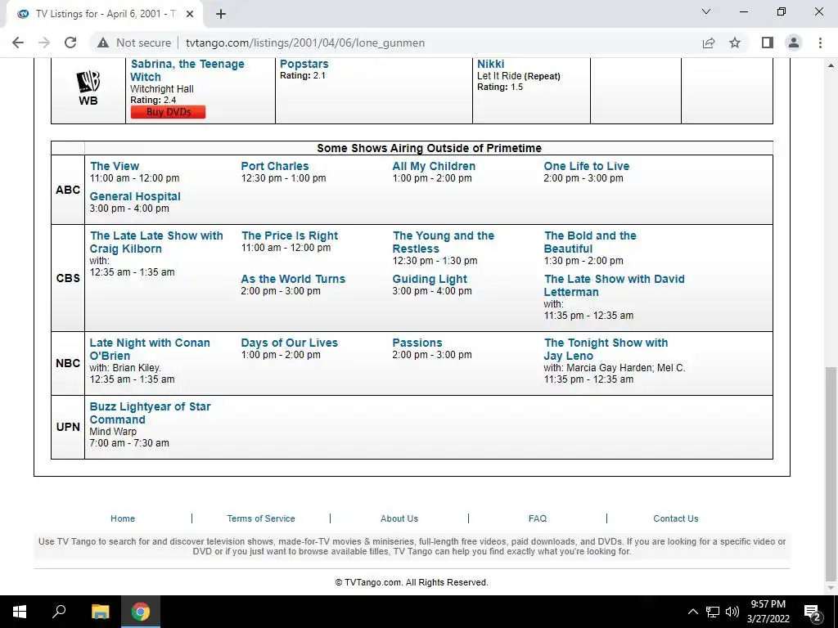Show hidden system tray icons
The height and width of the screenshot is (628, 838).
[692, 612]
